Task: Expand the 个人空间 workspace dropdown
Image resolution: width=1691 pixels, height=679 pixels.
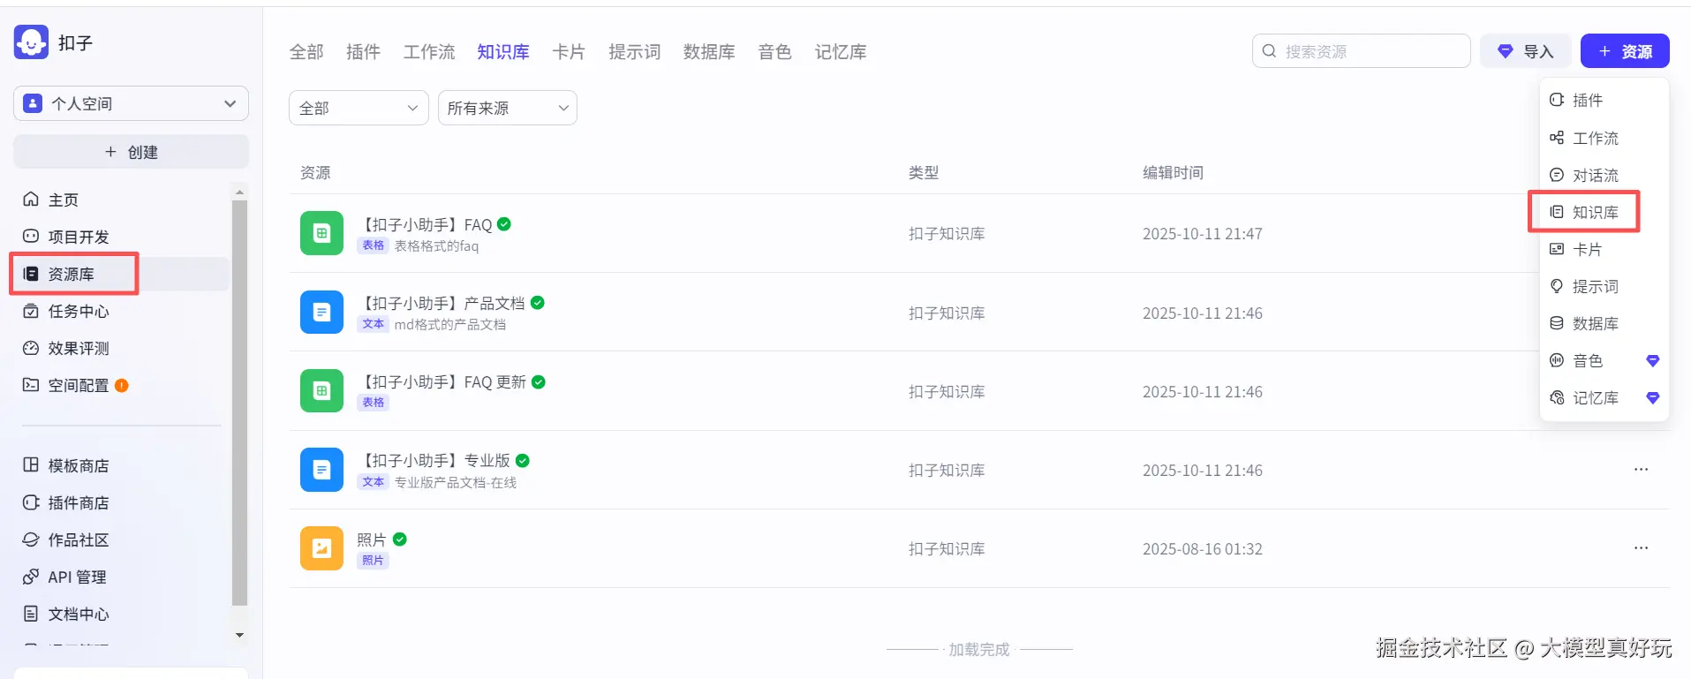Action: tap(131, 103)
